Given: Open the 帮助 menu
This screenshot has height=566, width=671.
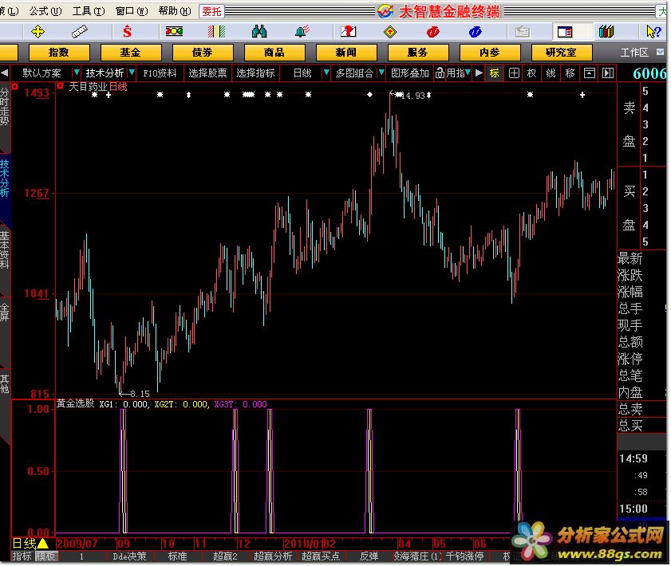Looking at the screenshot, I should [x=175, y=10].
